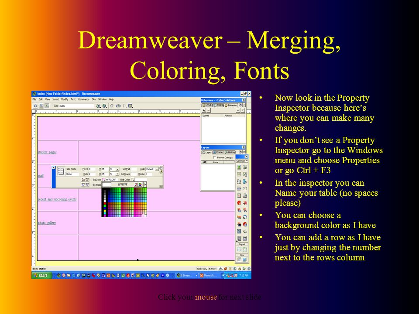Click the Windows Start button
Image resolution: width=419 pixels, height=314 pixels.
pyautogui.click(x=41, y=275)
